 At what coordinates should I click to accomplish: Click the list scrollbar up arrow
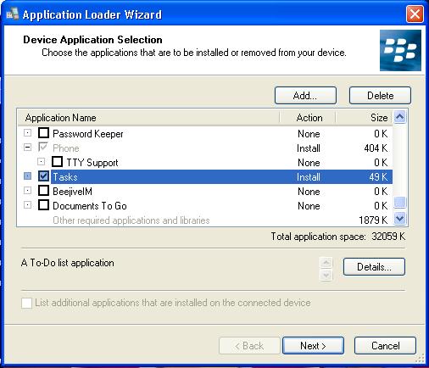coord(400,117)
